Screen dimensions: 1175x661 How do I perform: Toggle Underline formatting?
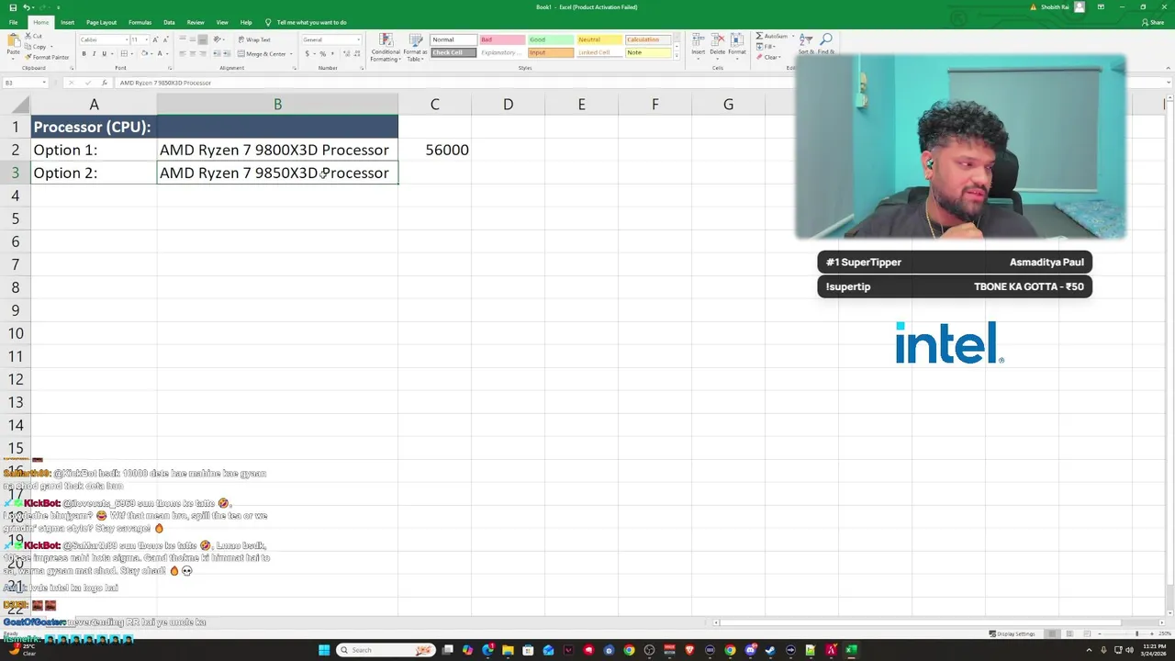pos(104,53)
